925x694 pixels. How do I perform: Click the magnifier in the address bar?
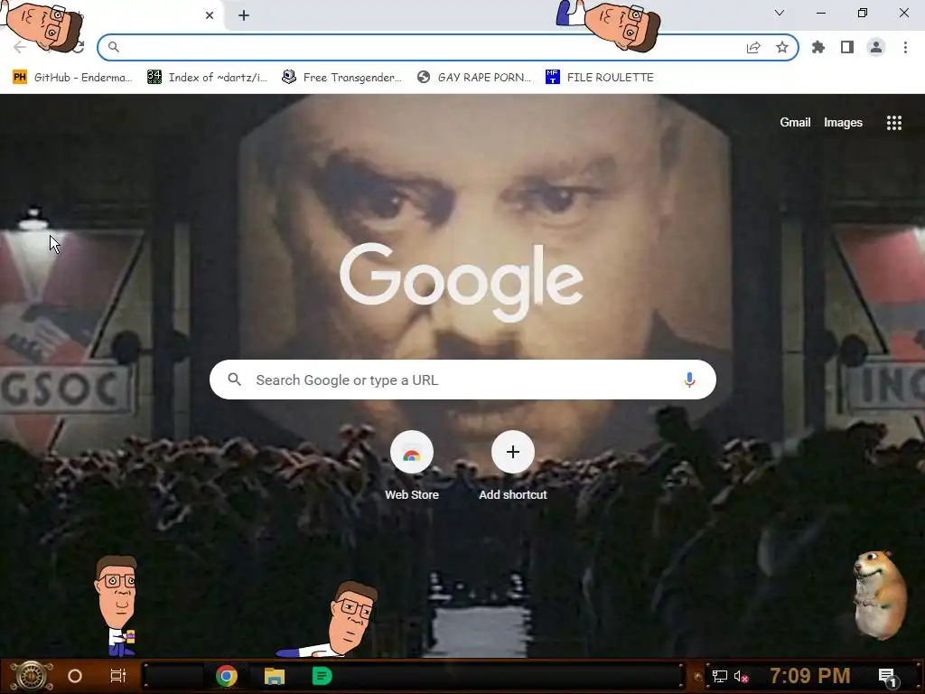(x=114, y=47)
